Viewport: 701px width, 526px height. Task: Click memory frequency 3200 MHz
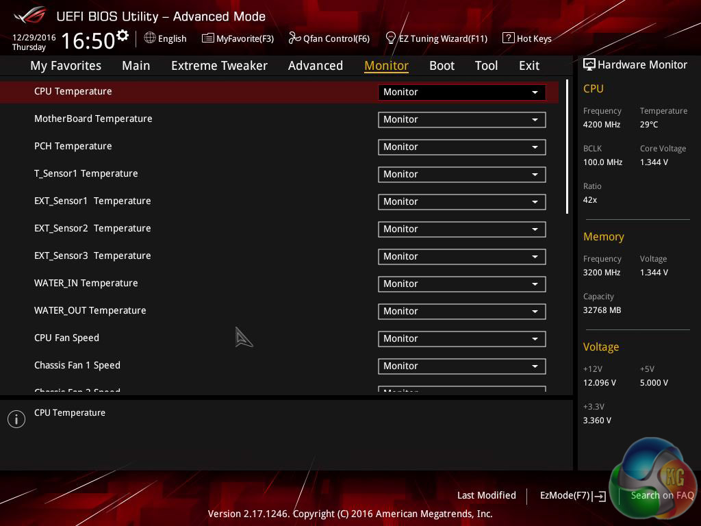601,273
